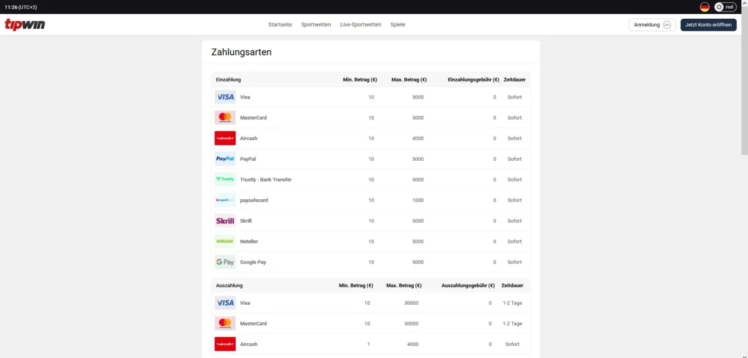The width and height of the screenshot is (748, 358).
Task: Click the Google Pay row label
Action: 253,262
